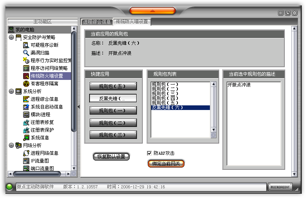Image resolution: width=306 pixels, height=198 pixels.
Task: Select 可疑程序诊断 in the tree
Action: (44, 45)
